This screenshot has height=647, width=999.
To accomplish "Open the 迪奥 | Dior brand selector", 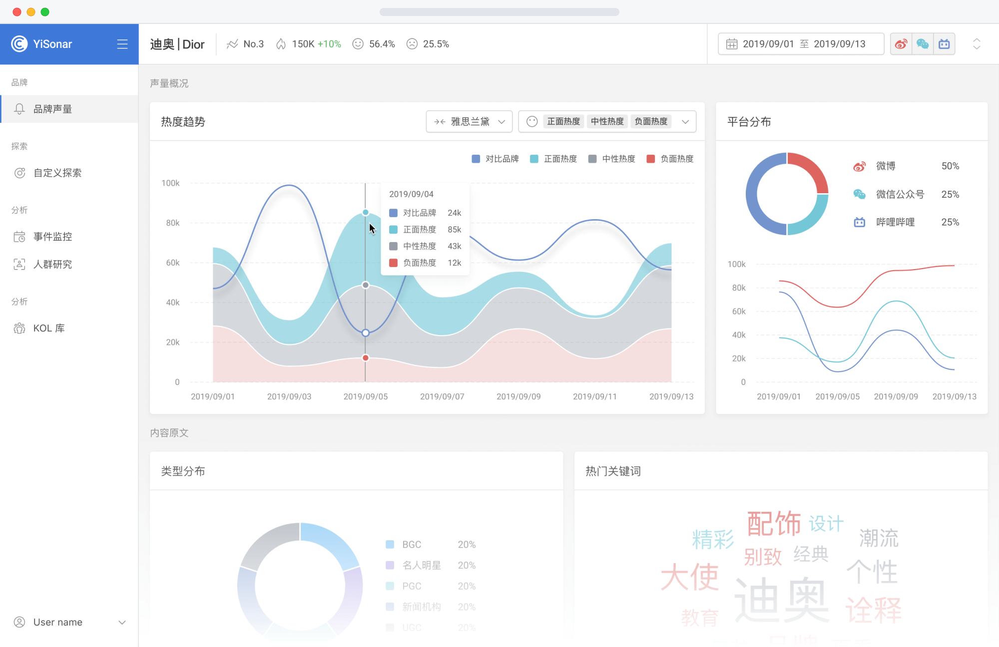I will coord(177,44).
